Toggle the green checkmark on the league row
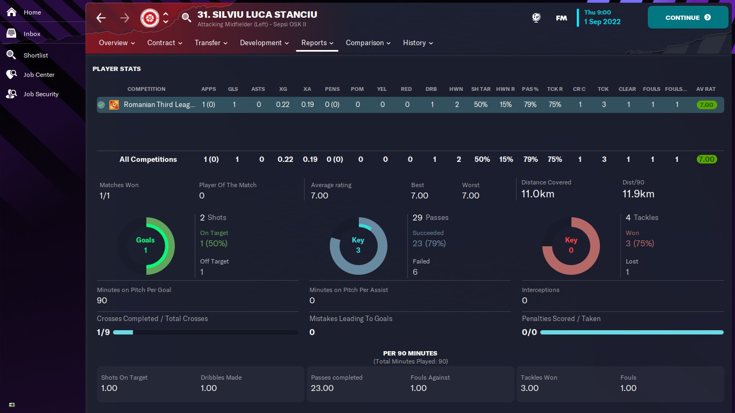 [101, 105]
